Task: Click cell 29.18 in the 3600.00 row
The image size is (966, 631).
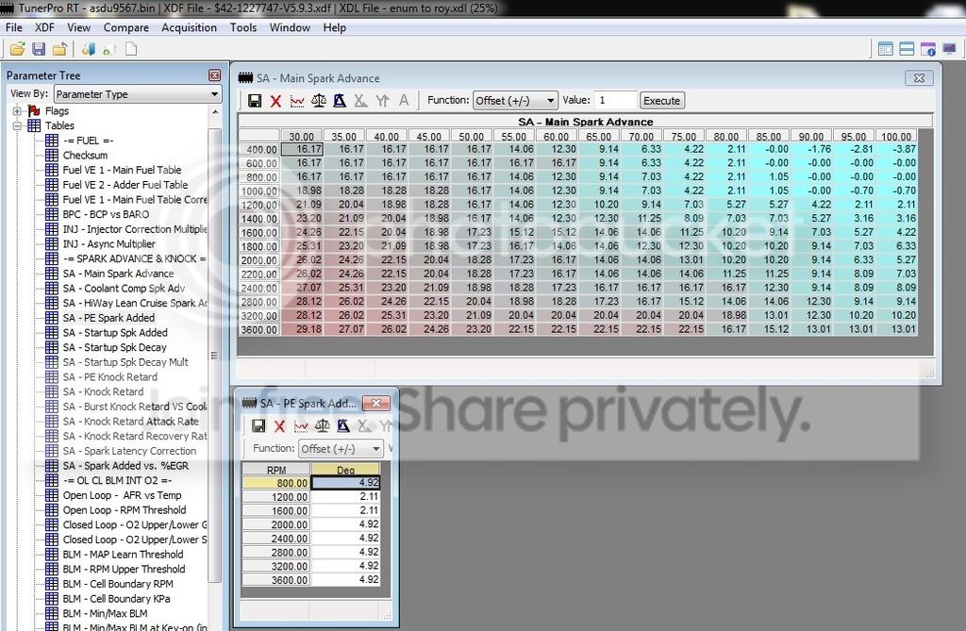Action: coord(303,330)
